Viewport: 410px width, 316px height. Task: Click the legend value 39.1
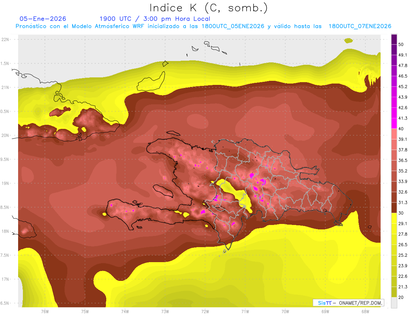tap(403, 139)
